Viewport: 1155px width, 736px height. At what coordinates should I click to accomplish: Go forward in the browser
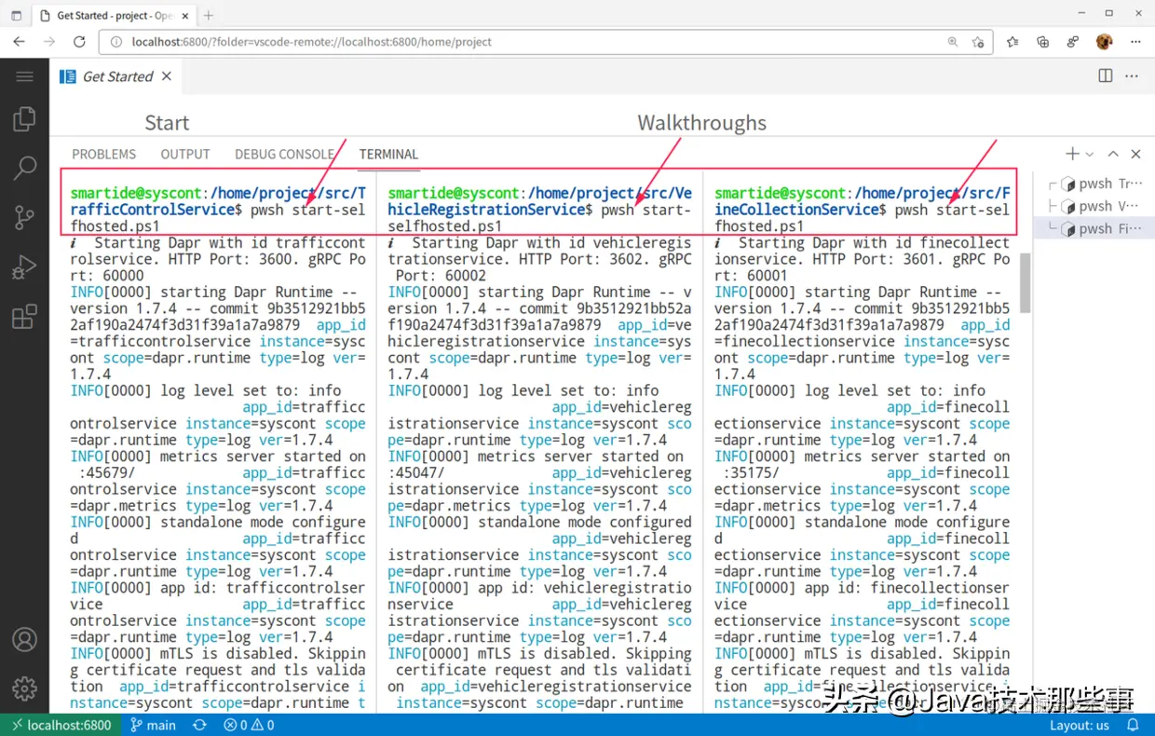[x=49, y=42]
